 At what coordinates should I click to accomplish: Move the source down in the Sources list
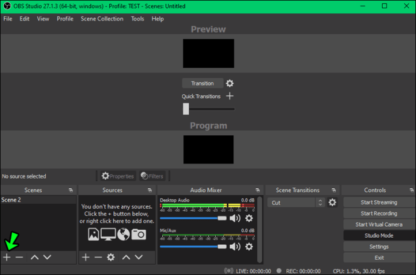139,257
